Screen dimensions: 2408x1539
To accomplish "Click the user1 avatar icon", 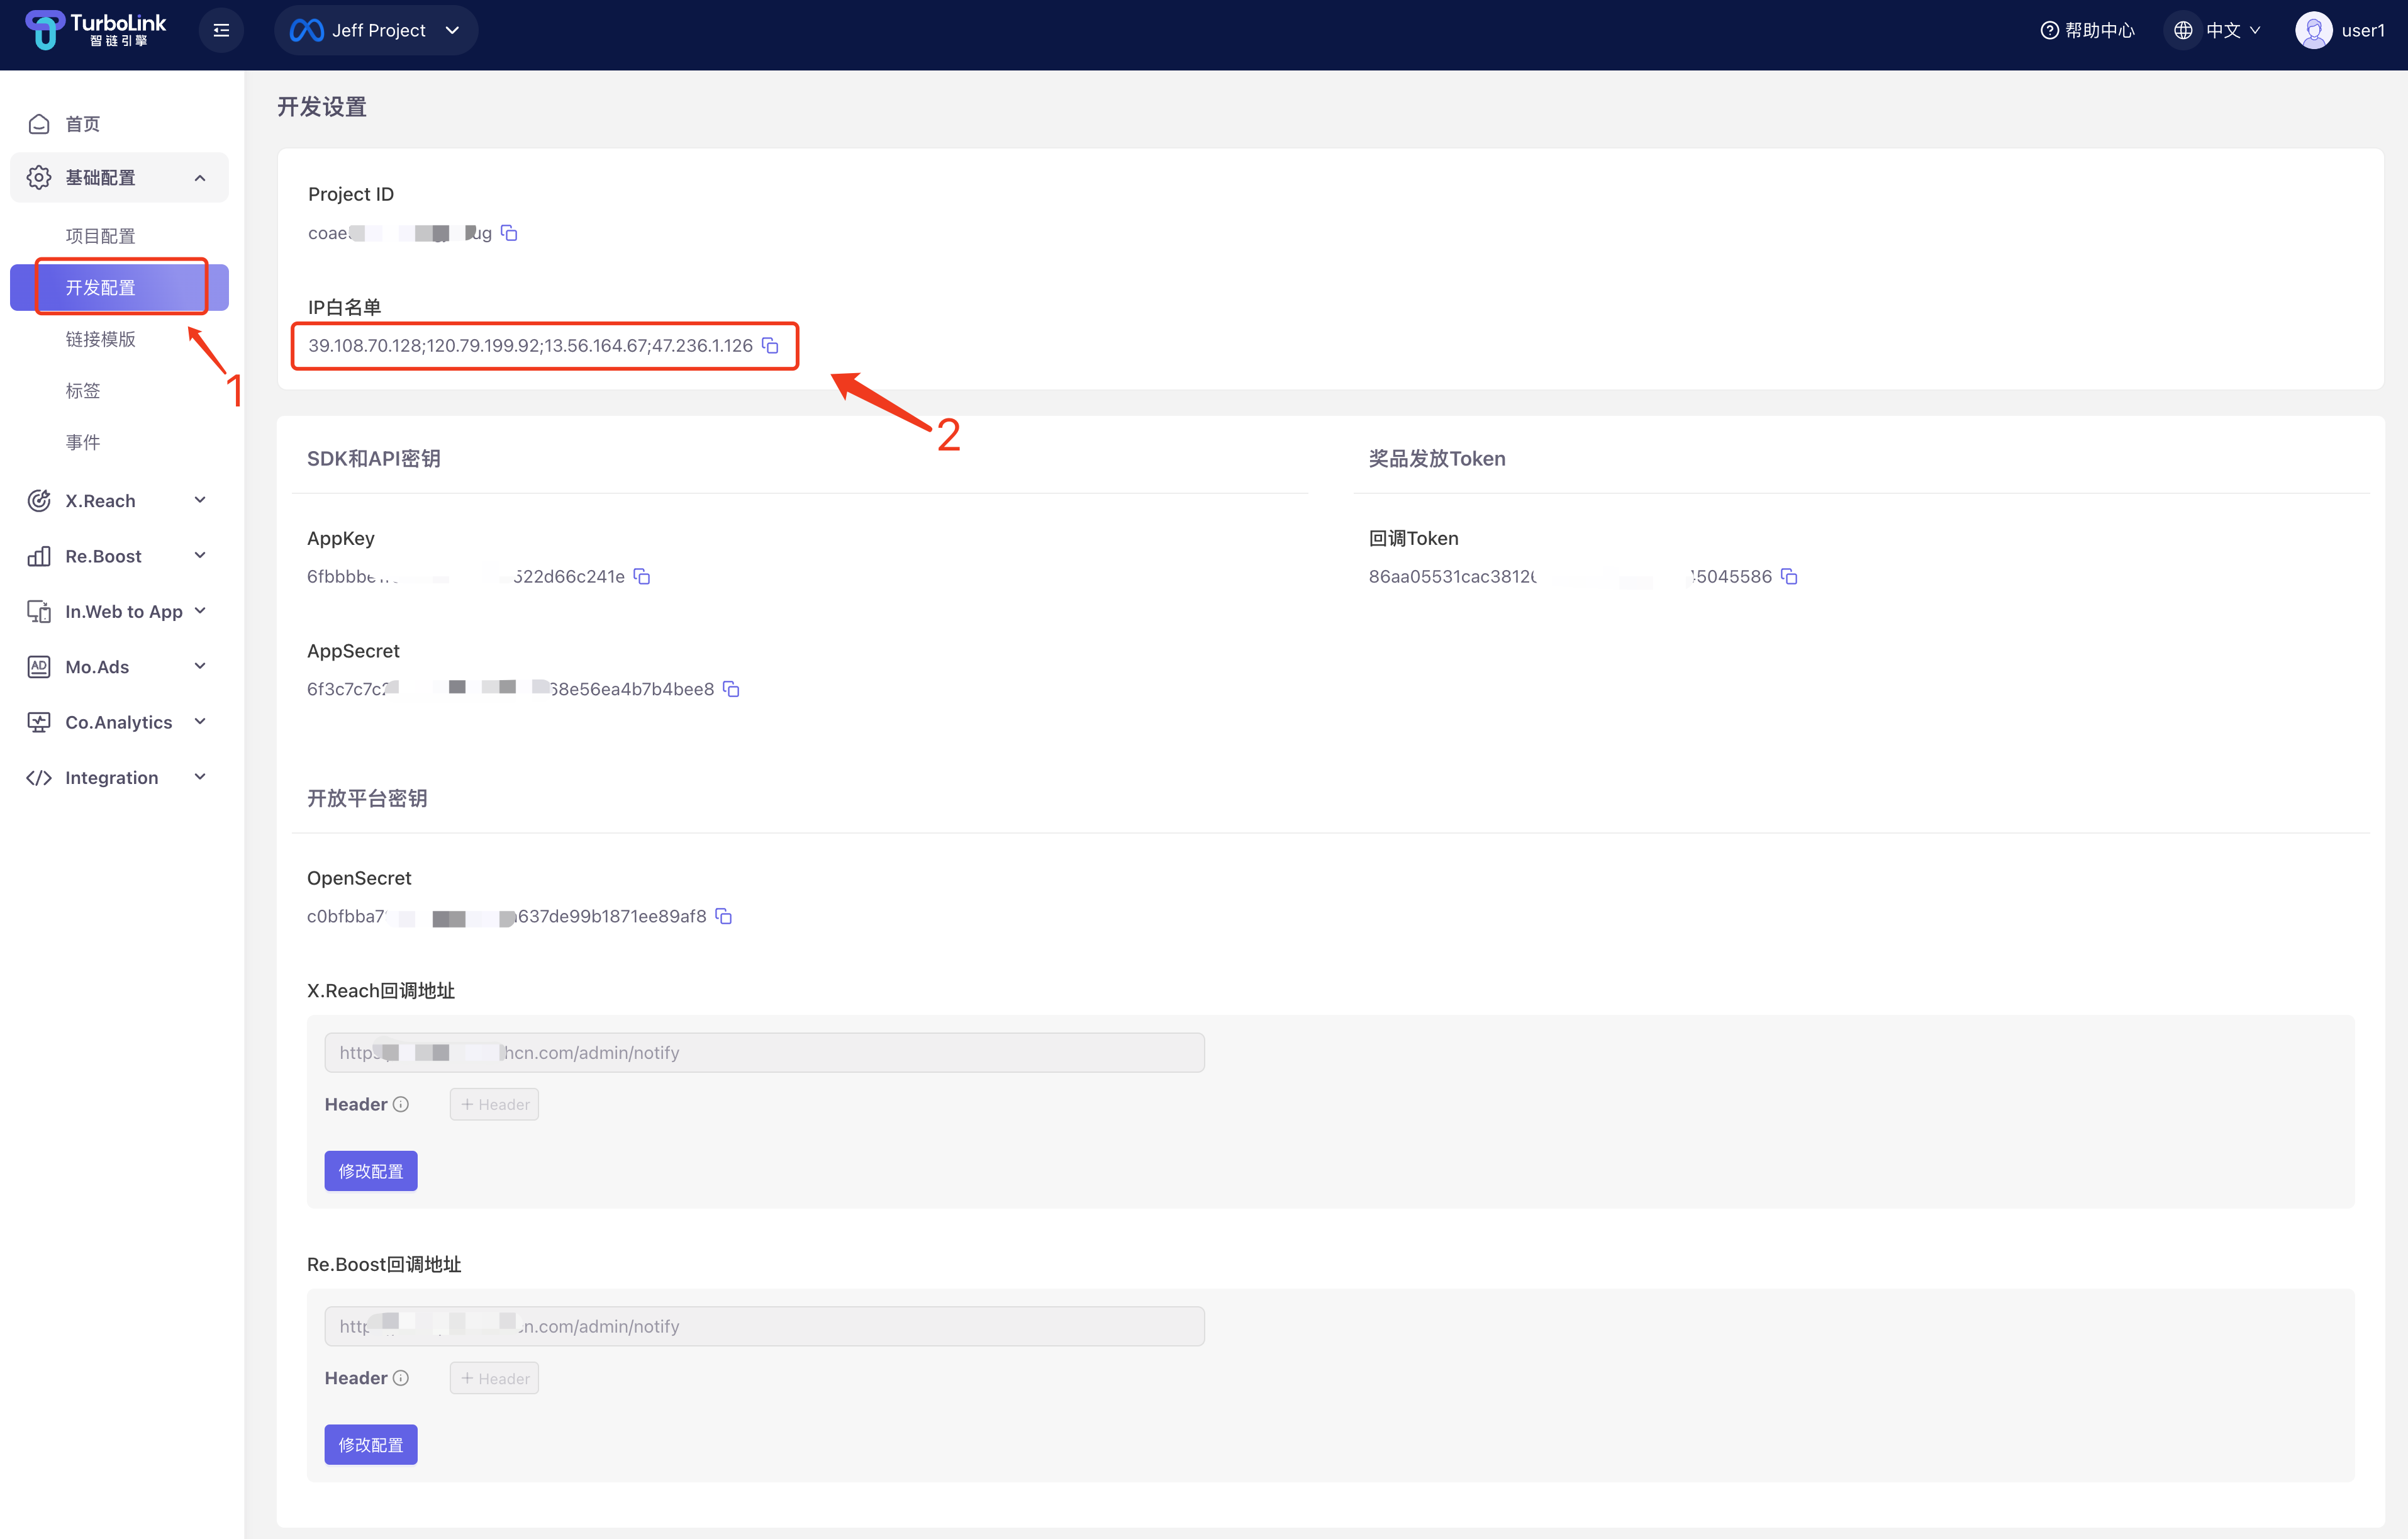I will [2313, 30].
